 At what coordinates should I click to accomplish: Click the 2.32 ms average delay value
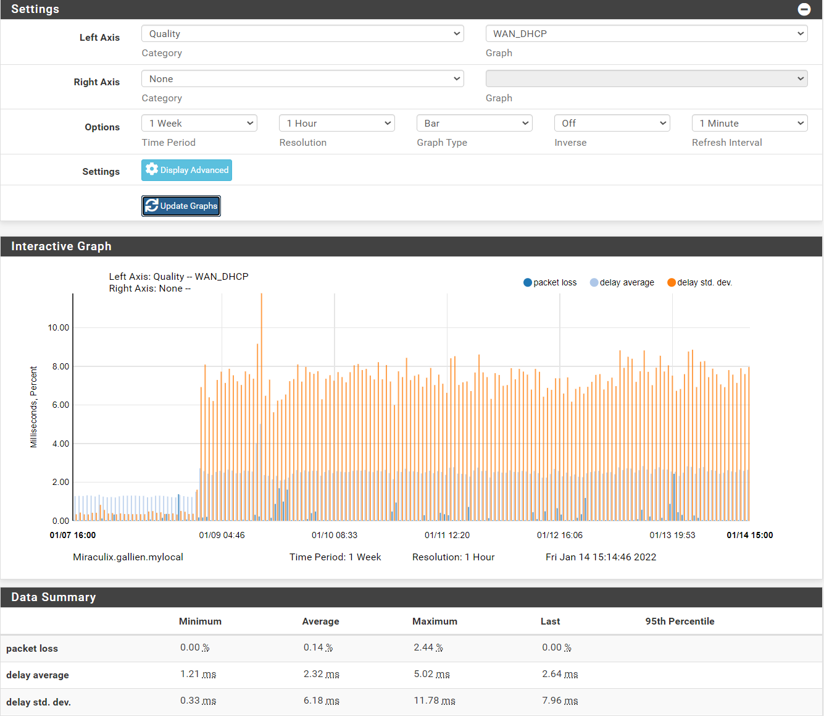pos(322,674)
